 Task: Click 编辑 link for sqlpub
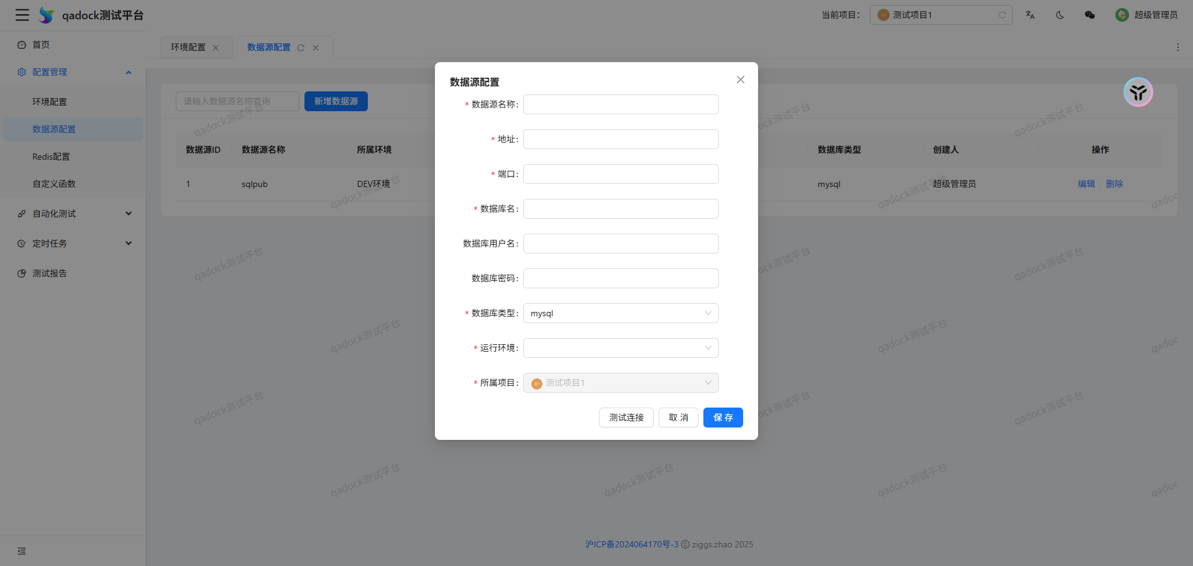tap(1087, 184)
